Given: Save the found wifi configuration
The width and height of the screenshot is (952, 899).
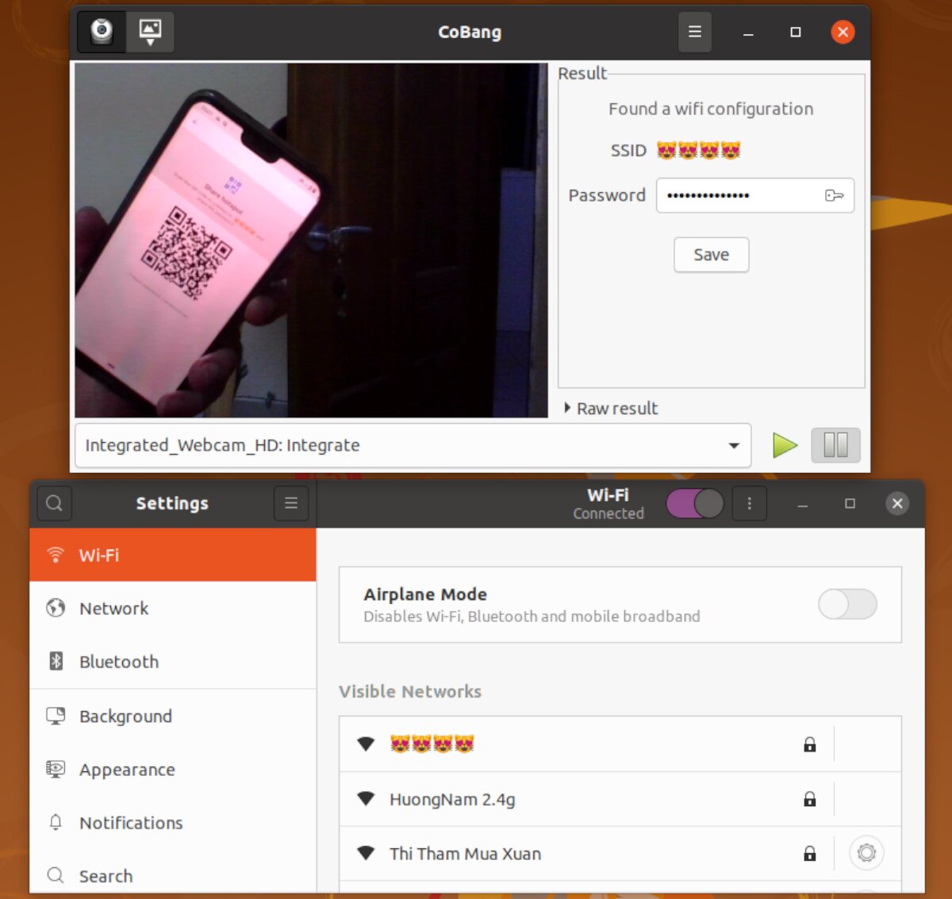Looking at the screenshot, I should coord(710,255).
